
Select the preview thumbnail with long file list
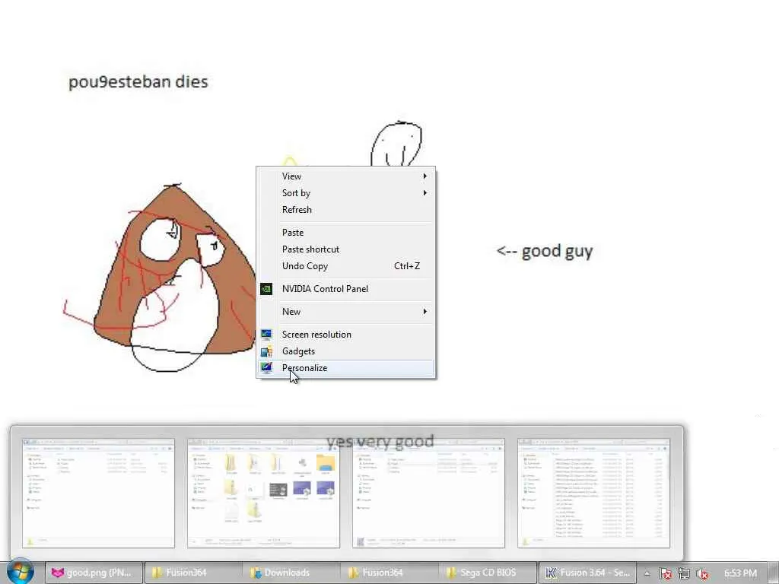(x=593, y=493)
